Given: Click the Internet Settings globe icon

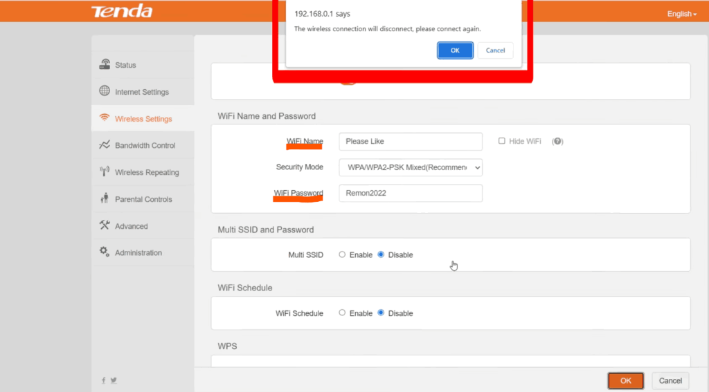Looking at the screenshot, I should click(x=105, y=91).
